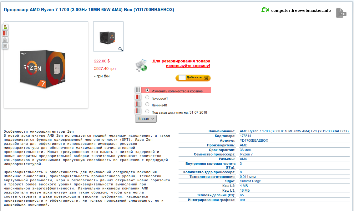
Task: Select 'Изменить количество в корзине' radio button
Action: pyautogui.click(x=147, y=90)
